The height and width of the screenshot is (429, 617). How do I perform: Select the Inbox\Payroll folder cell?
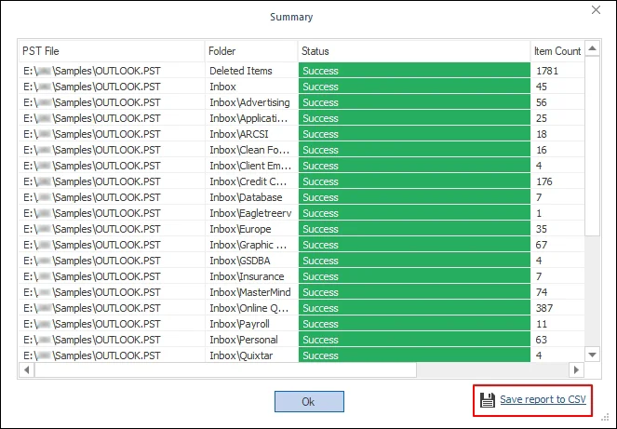tap(251, 324)
